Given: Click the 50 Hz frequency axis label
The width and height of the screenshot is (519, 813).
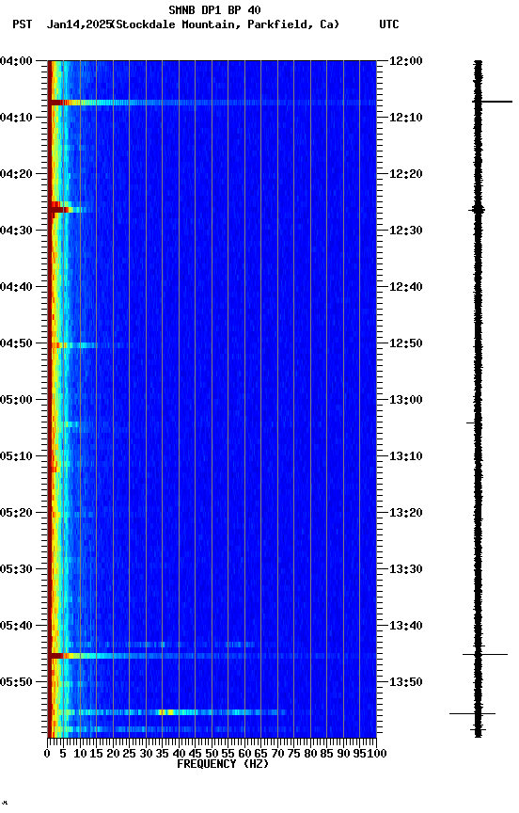Looking at the screenshot, I should pyautogui.click(x=212, y=754).
